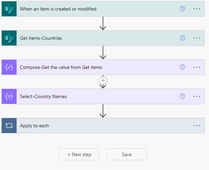This screenshot has width=209, height=170.
Task: Add a New step to the flow
Action: click(x=79, y=154)
